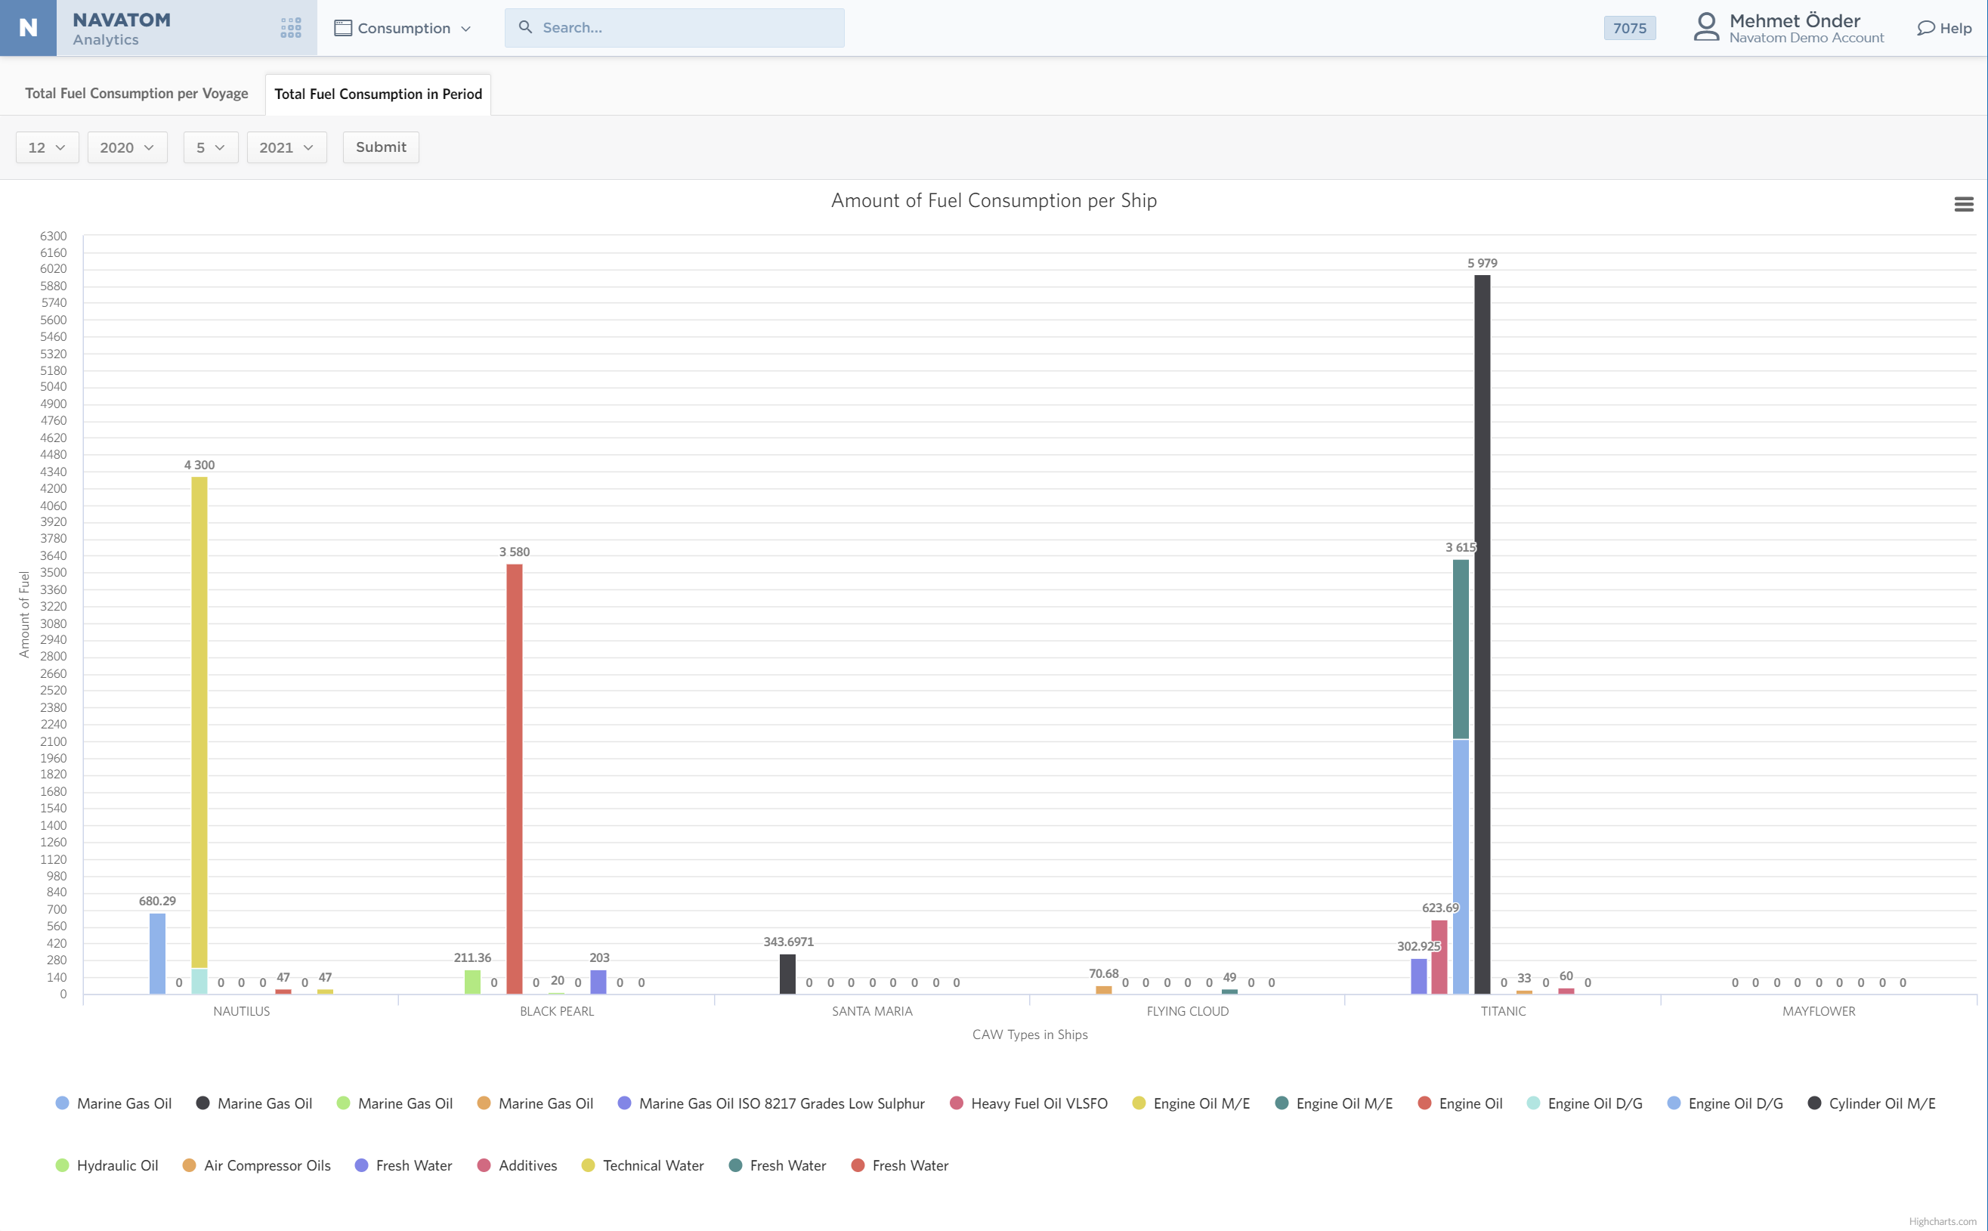Screen dimensions: 1988x1231
Task: Click the user profile avatar icon
Action: (1705, 27)
